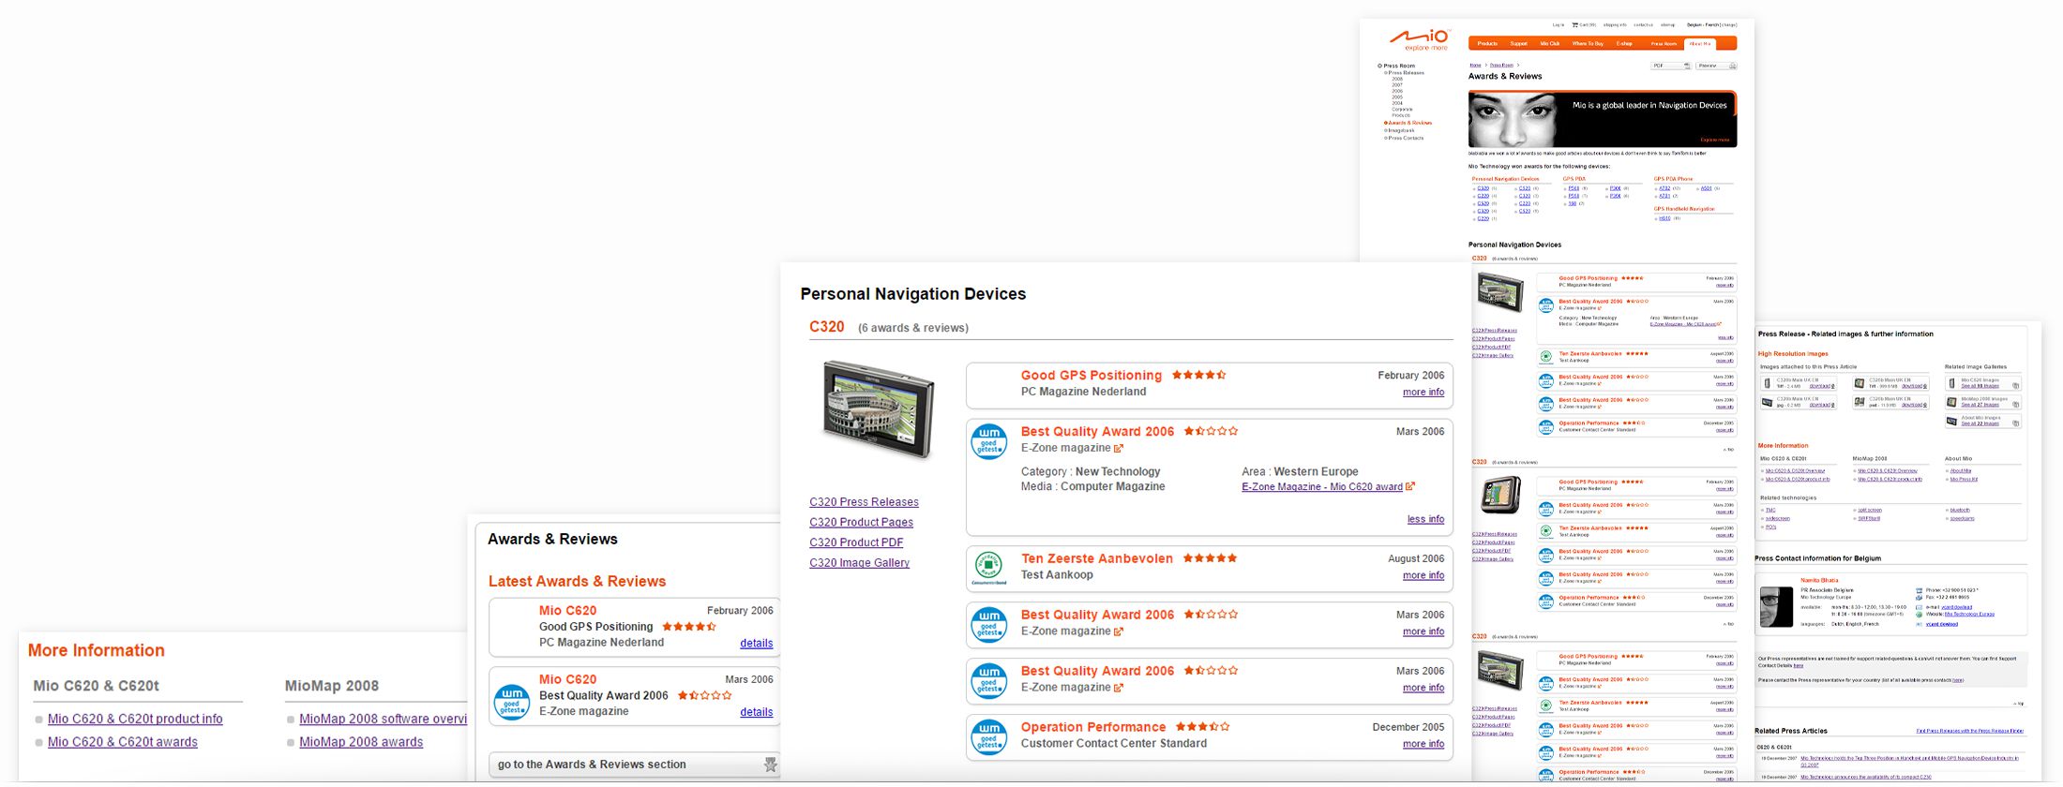Screen dimensions: 2063x787
Task: Select Awards & Reviews in the Press Room sidebar
Action: point(1410,123)
